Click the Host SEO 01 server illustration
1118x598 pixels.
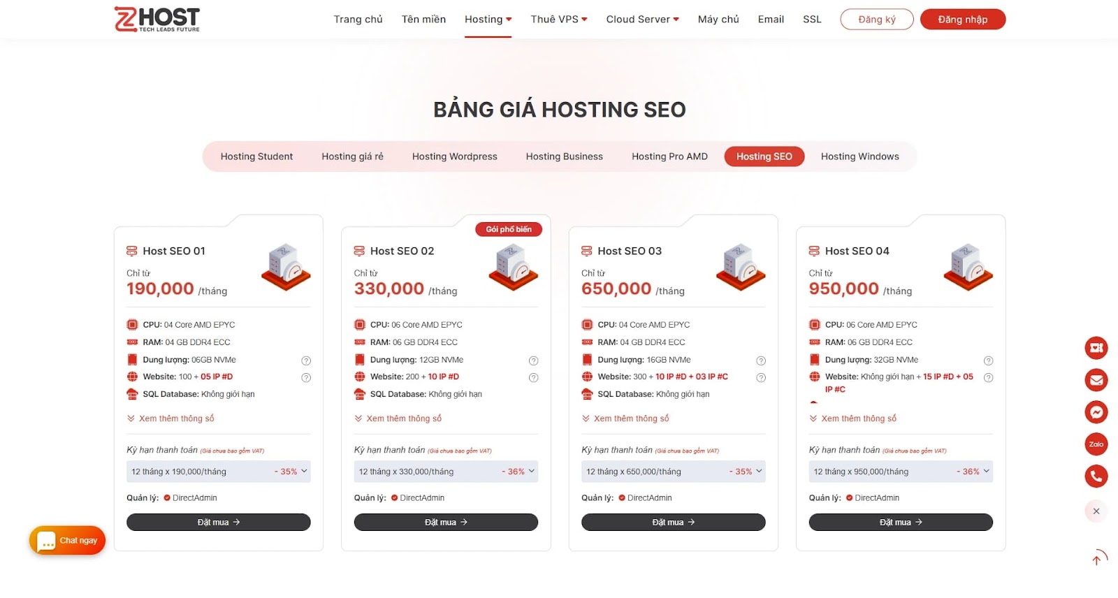point(286,267)
